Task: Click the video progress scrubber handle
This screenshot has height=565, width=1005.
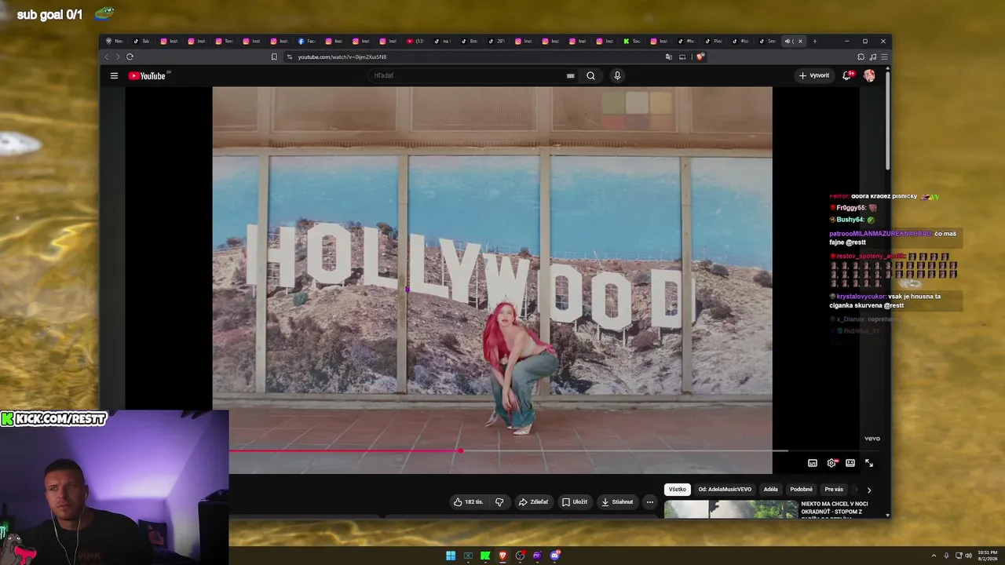Action: point(461,450)
